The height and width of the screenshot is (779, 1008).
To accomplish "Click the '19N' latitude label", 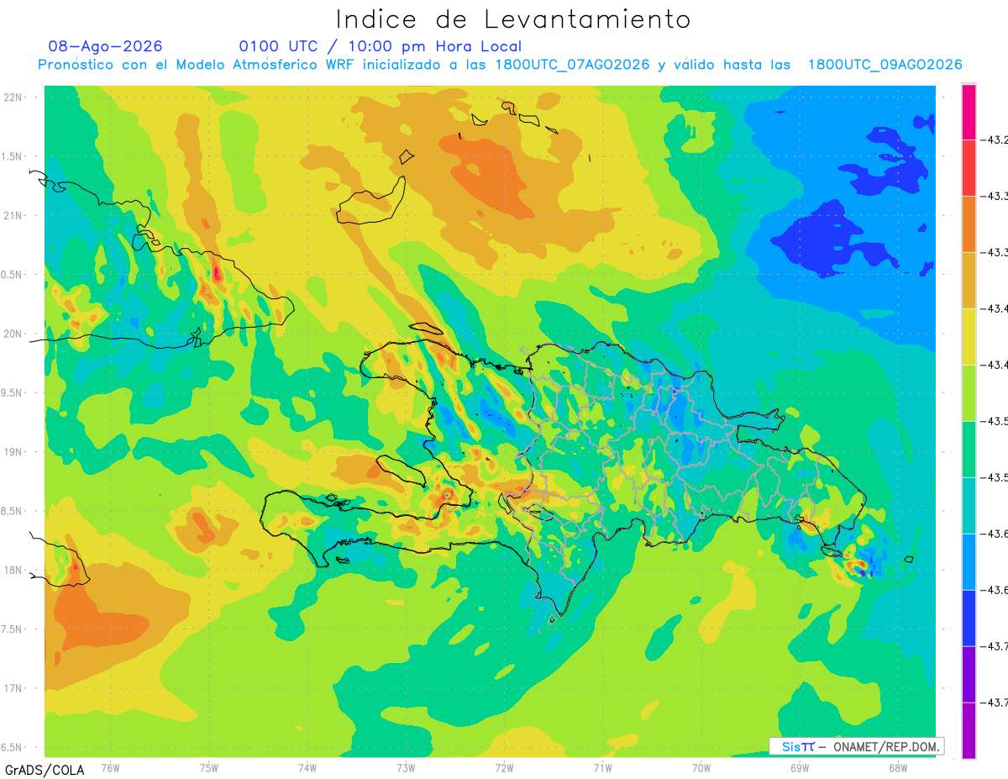I will 13,452.
